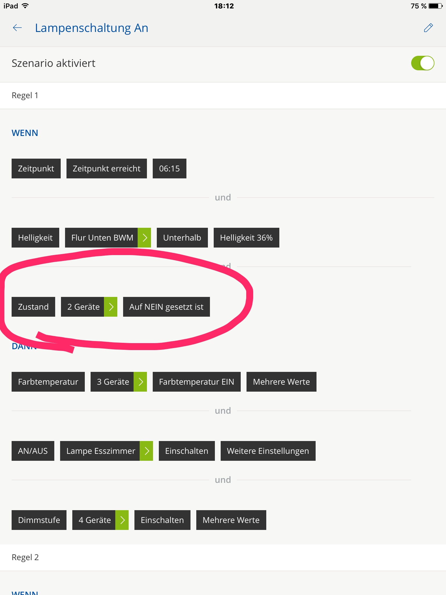
Task: Select the Regel 2 header
Action: pos(25,558)
